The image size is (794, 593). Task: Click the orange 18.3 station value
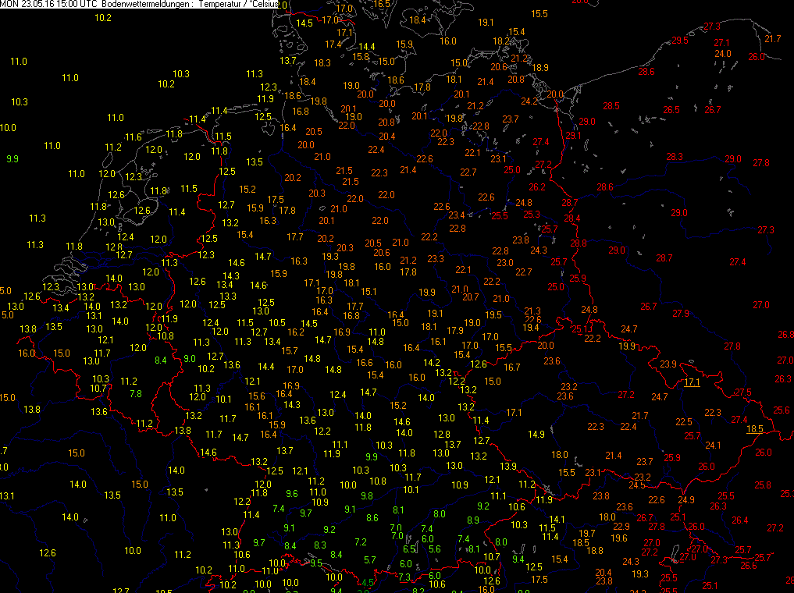tap(322, 62)
